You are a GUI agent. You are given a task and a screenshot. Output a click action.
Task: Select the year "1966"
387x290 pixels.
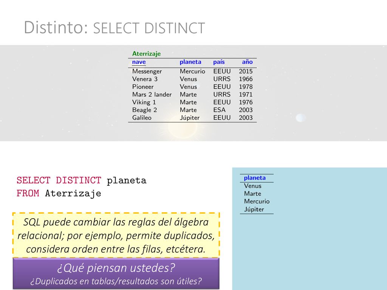tap(246, 79)
